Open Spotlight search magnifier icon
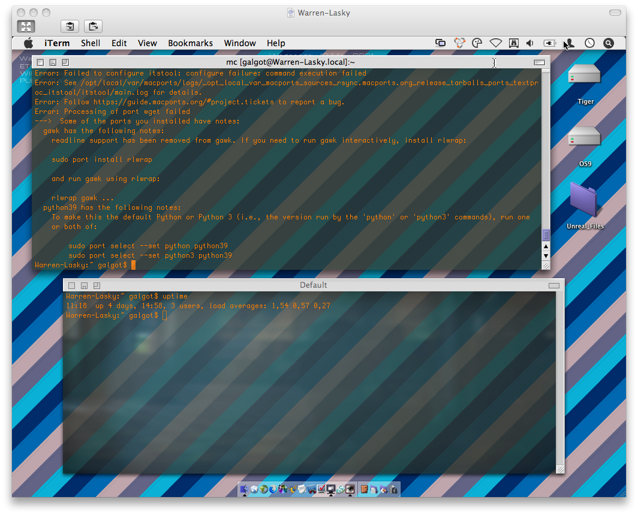This screenshot has width=638, height=515. tap(608, 43)
